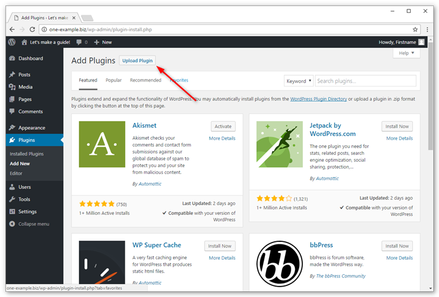Open the Keyword search type dropdown
The image size is (439, 297).
pos(299,81)
